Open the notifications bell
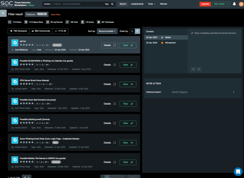Image resolution: width=244 pixels, height=178 pixels. point(234,4)
